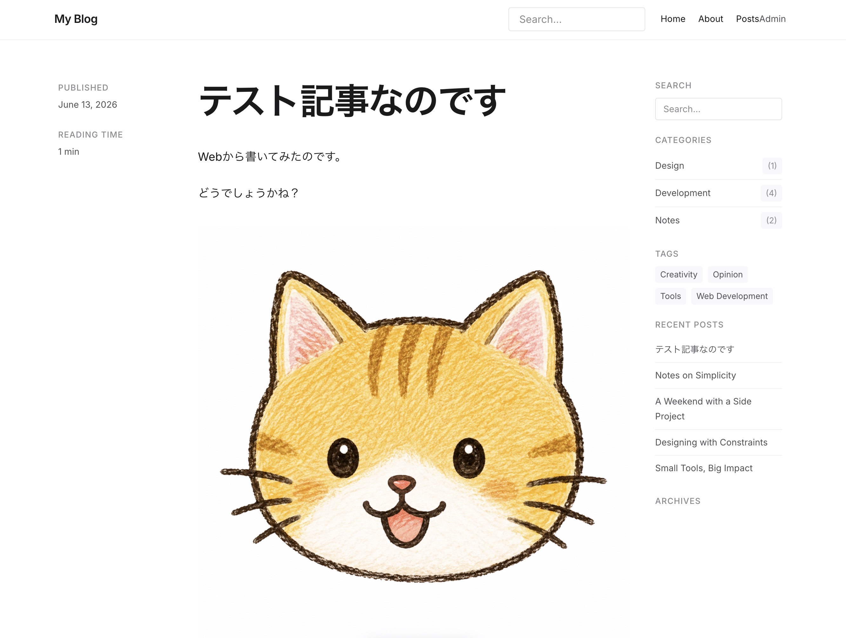Open recent post テスト記事なのです
The image size is (846, 638).
point(695,349)
